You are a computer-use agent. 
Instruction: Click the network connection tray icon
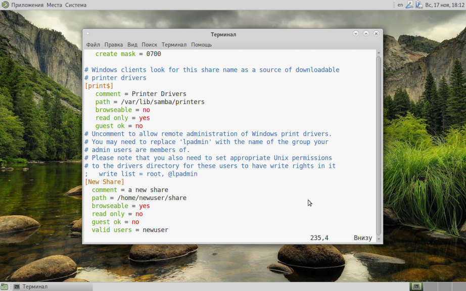point(409,5)
